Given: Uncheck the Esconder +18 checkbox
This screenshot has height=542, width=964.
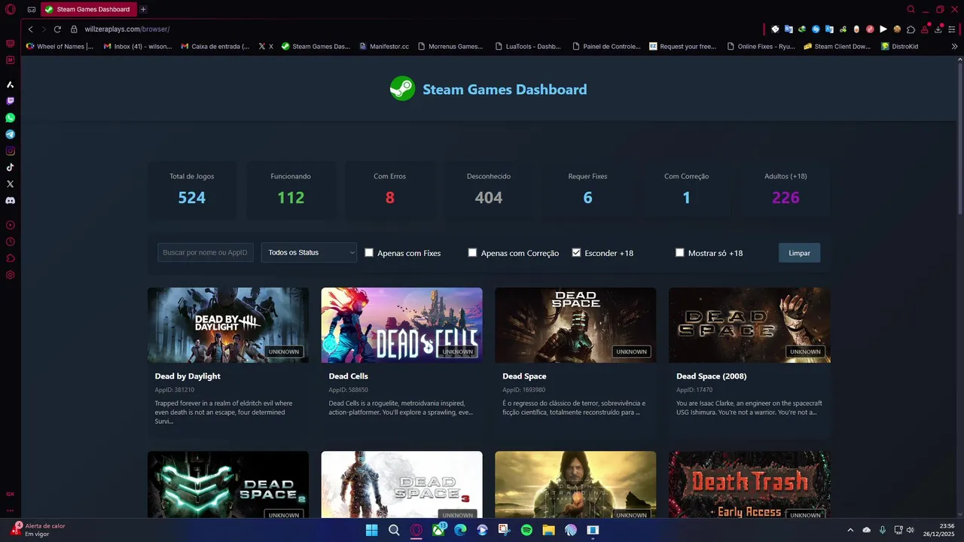Looking at the screenshot, I should tap(576, 253).
